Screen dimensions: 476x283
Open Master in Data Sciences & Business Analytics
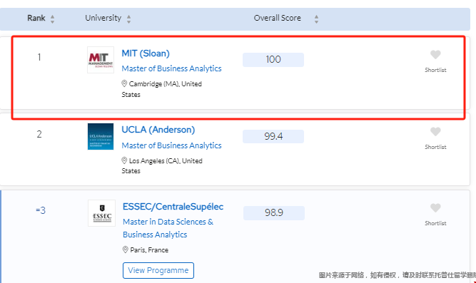(x=168, y=228)
